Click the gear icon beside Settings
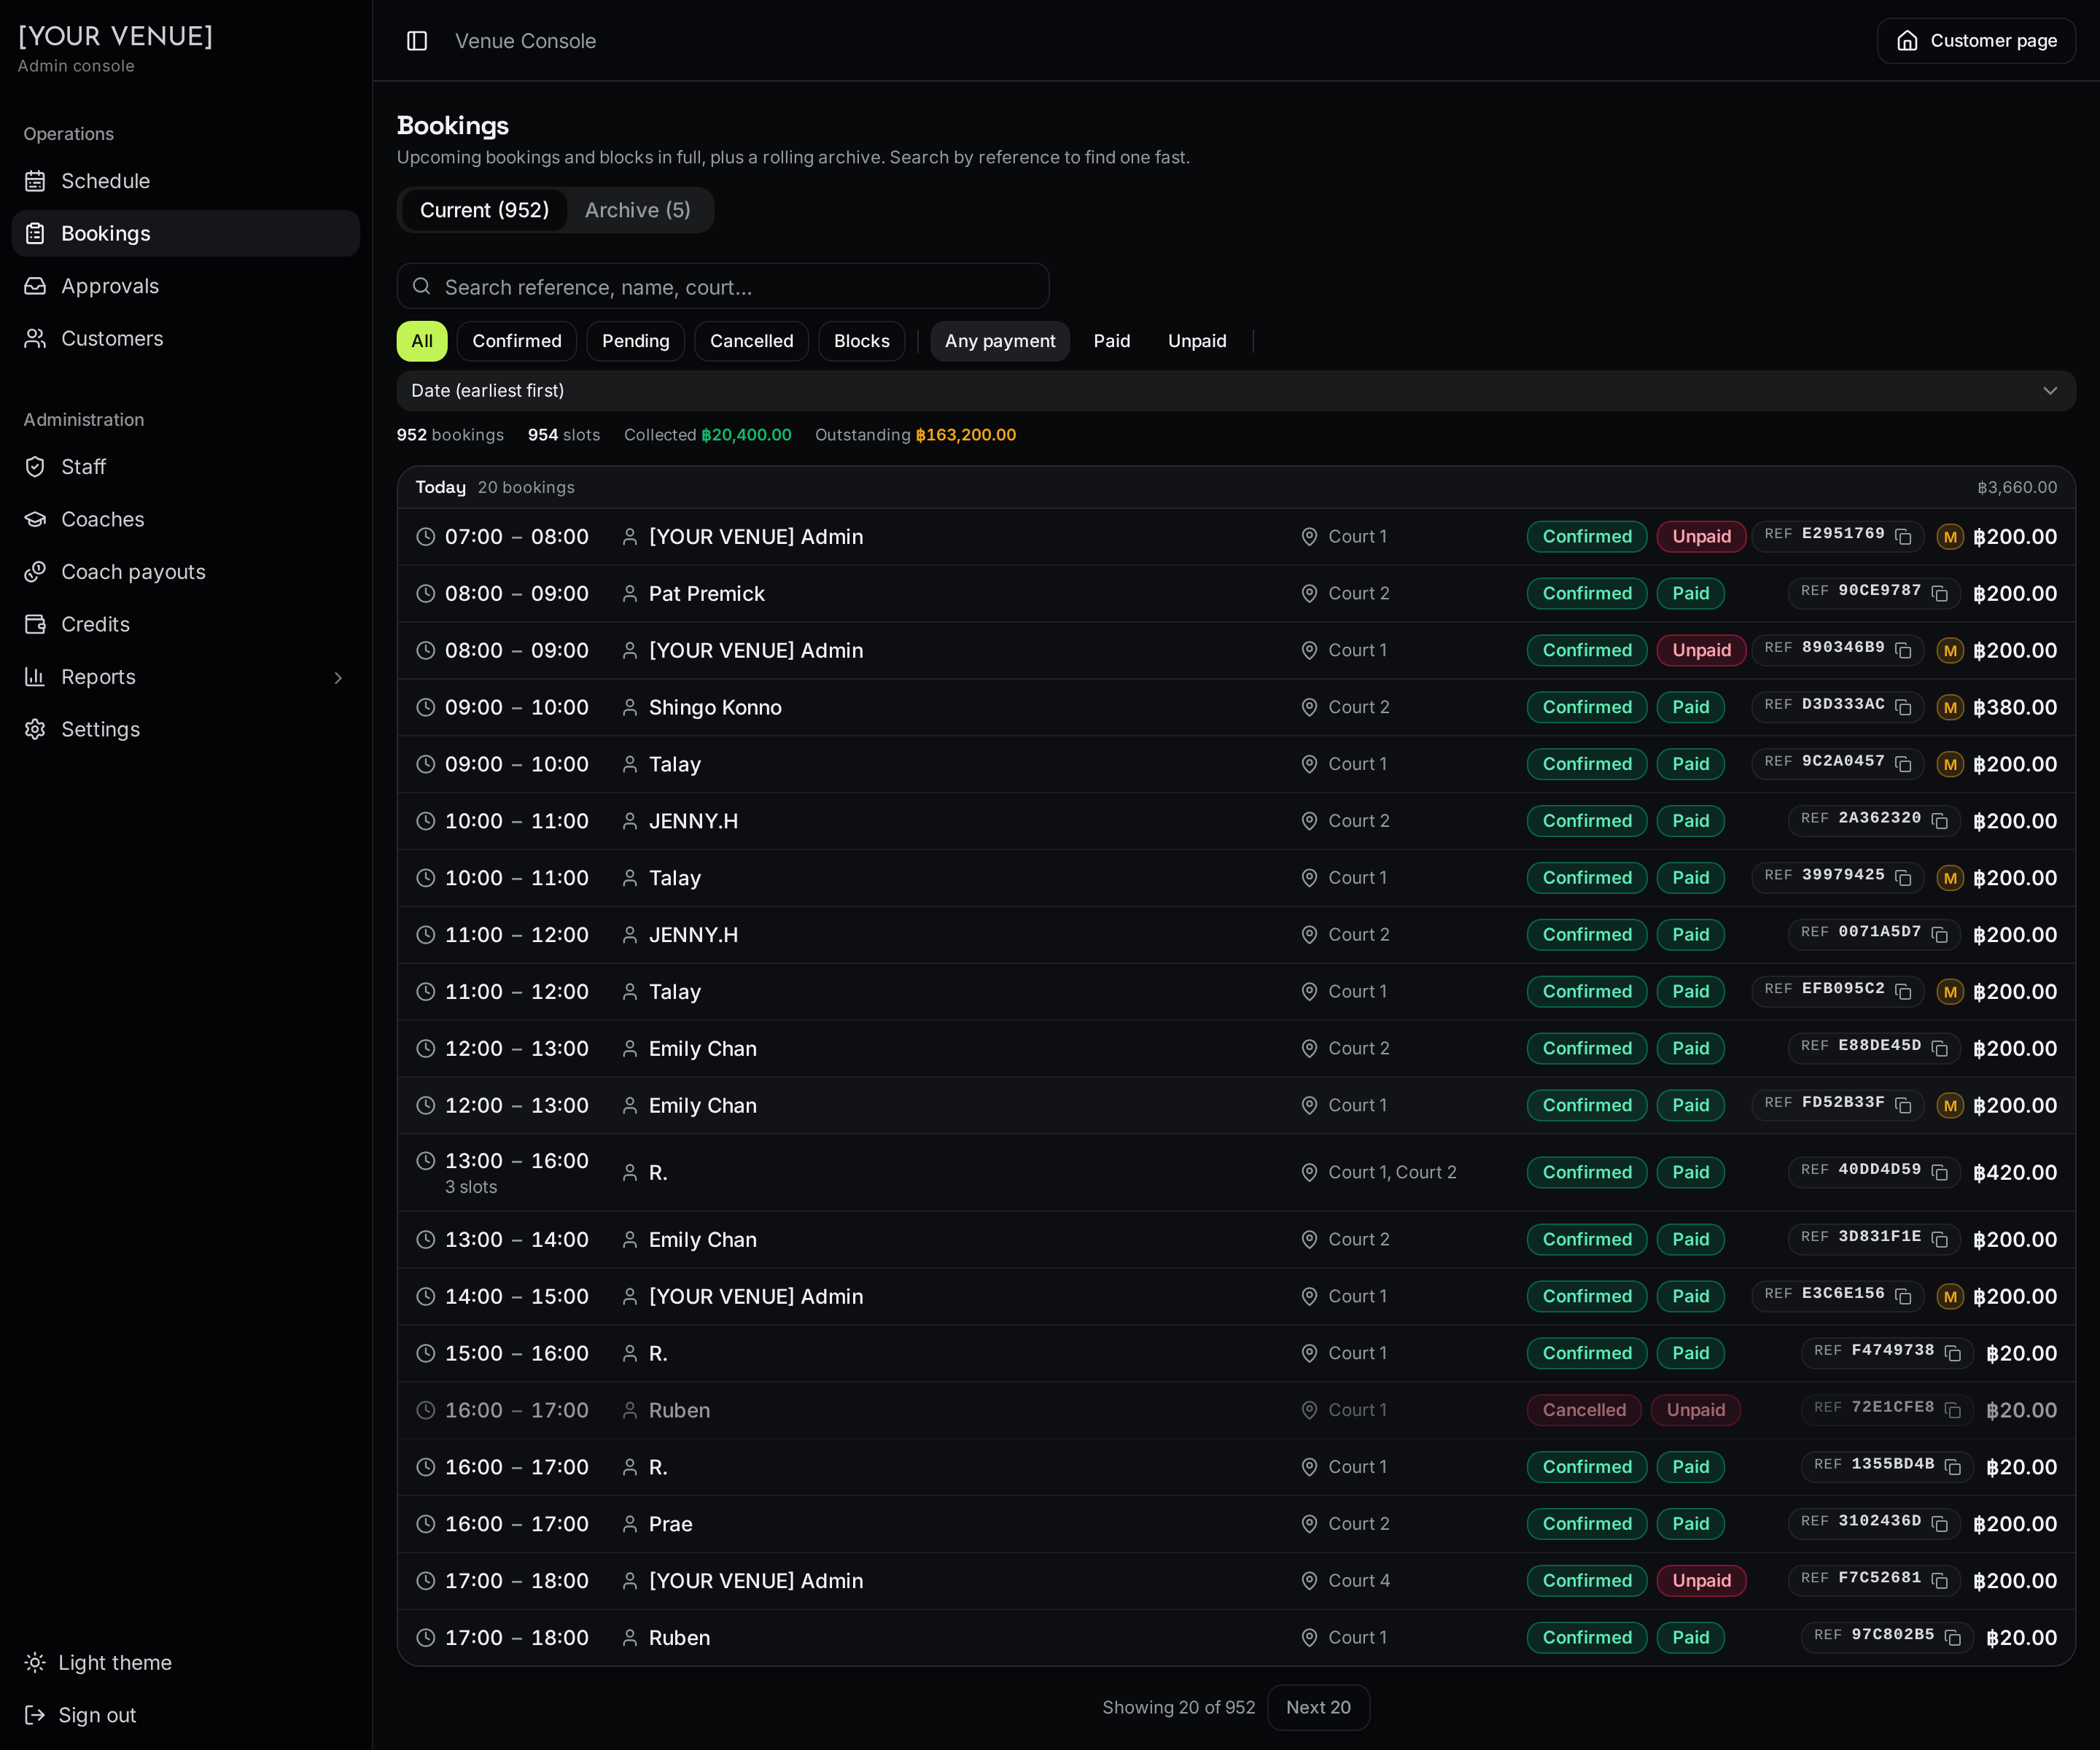The height and width of the screenshot is (1750, 2100). [x=35, y=729]
